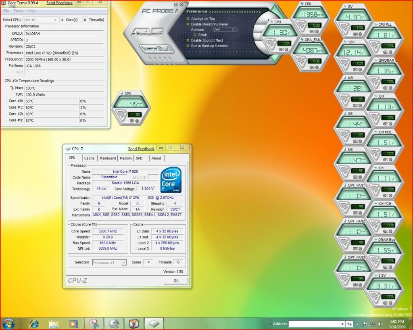The height and width of the screenshot is (330, 413).
Task: Click the Scheme field showing User
Action: tap(223, 30)
